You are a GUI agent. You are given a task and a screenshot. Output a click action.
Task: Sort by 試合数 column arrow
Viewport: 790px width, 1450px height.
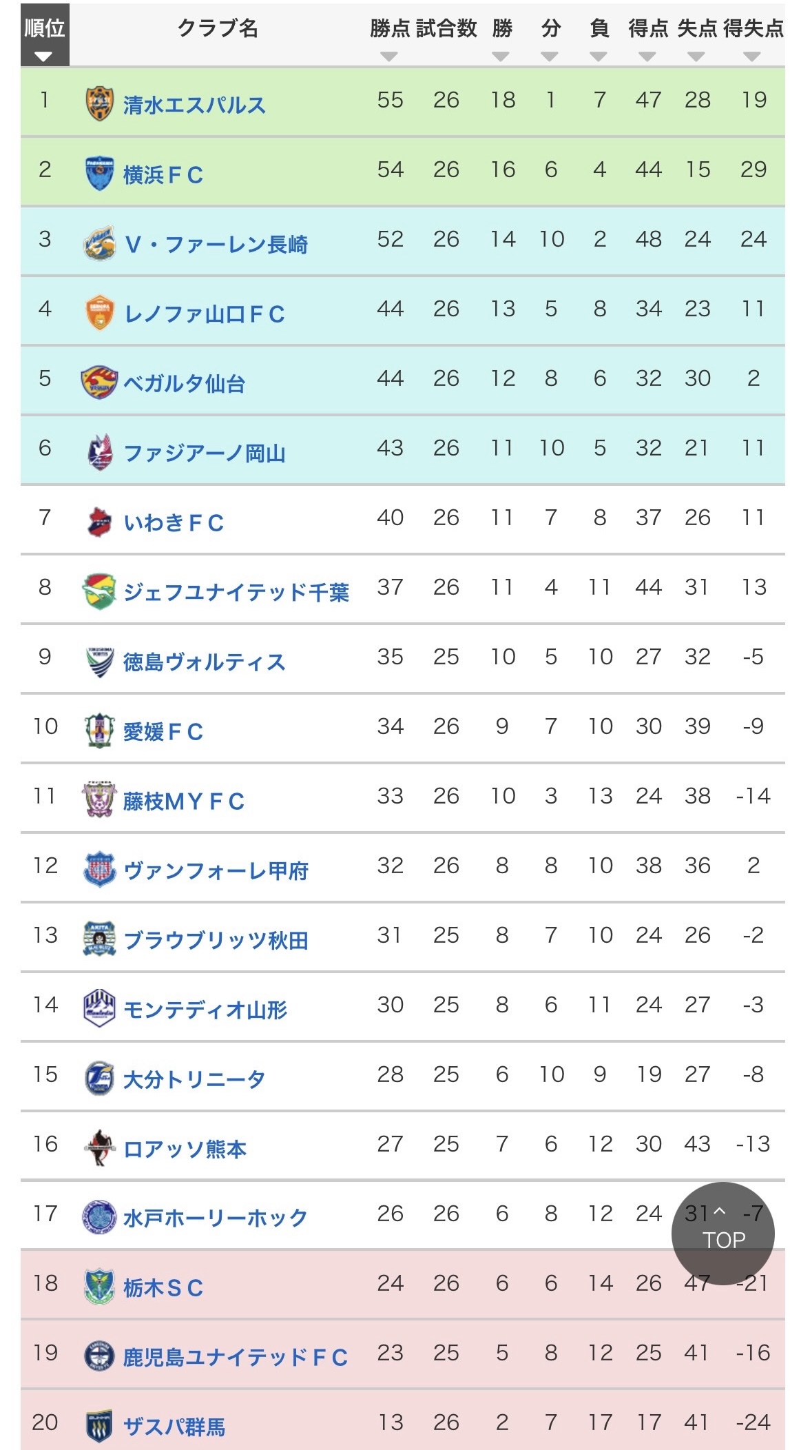coord(446,57)
